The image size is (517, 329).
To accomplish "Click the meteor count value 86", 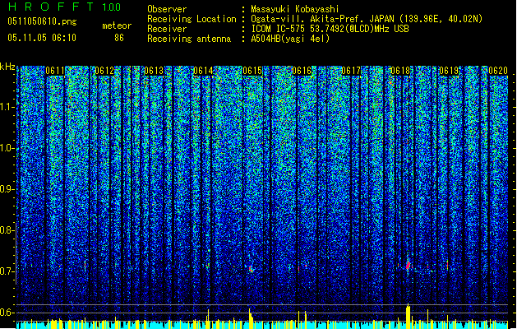I will (119, 38).
